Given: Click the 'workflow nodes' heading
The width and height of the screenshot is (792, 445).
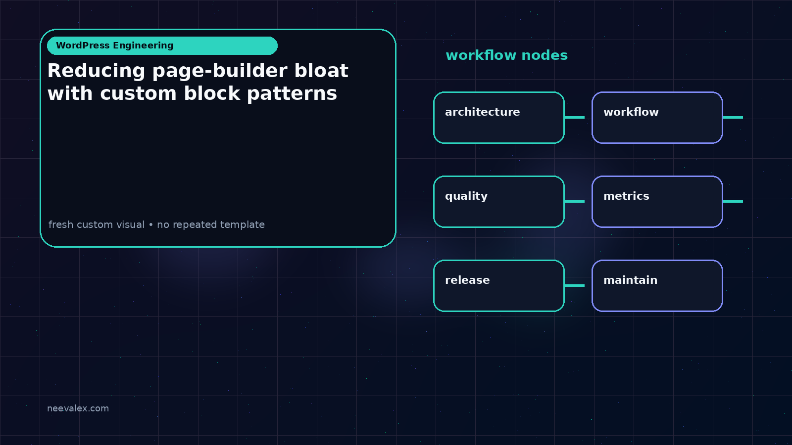Looking at the screenshot, I should click(506, 55).
